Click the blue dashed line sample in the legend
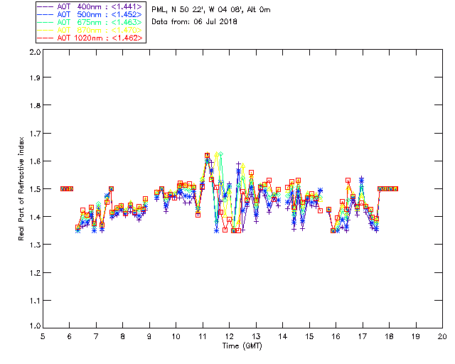455x364 pixels. pos(45,14)
